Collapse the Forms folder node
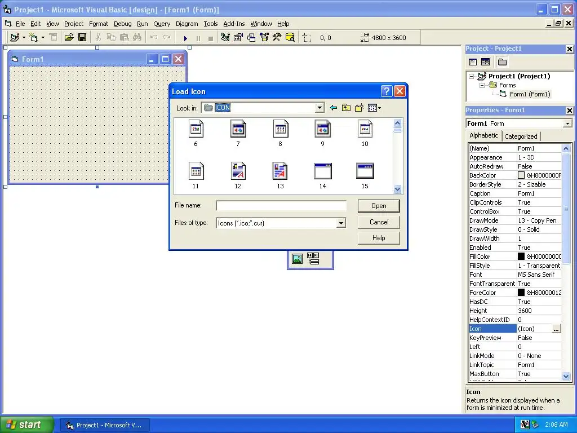 [x=482, y=85]
